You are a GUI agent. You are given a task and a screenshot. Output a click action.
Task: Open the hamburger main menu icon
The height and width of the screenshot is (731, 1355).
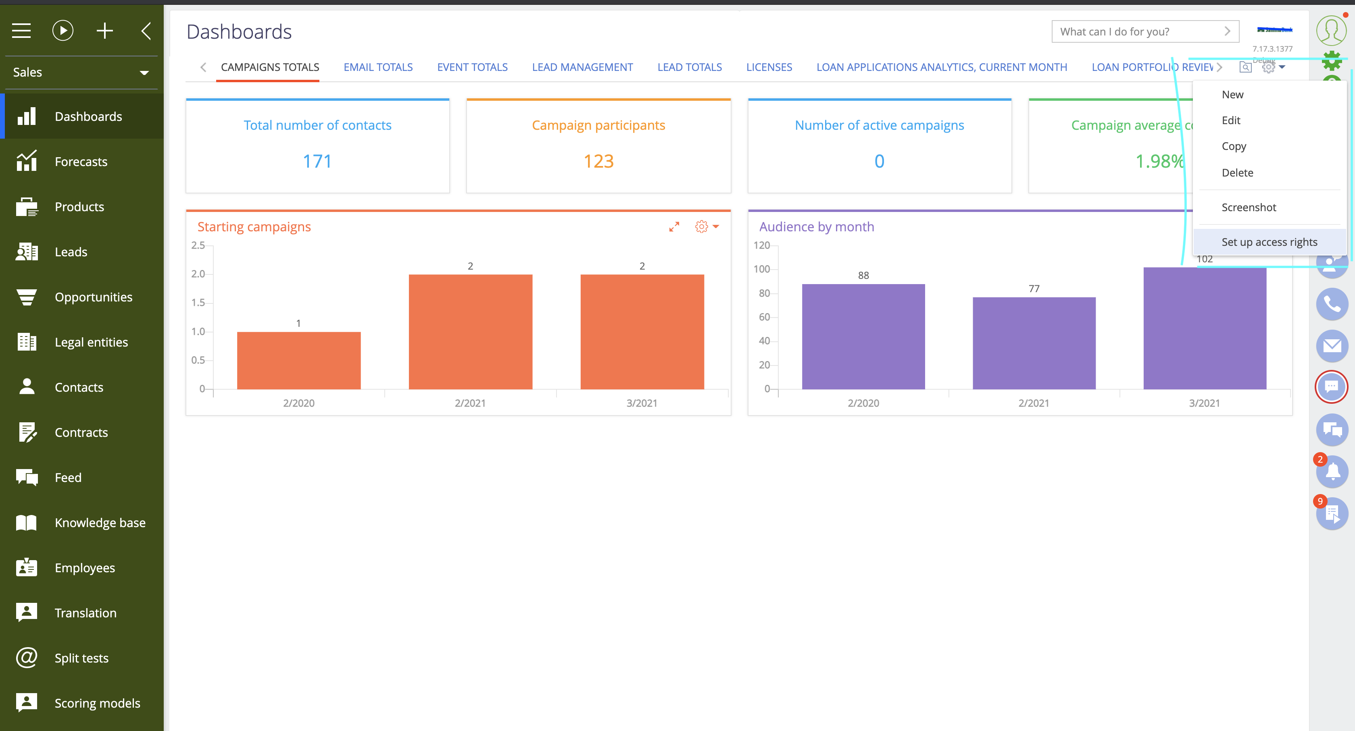click(x=21, y=31)
